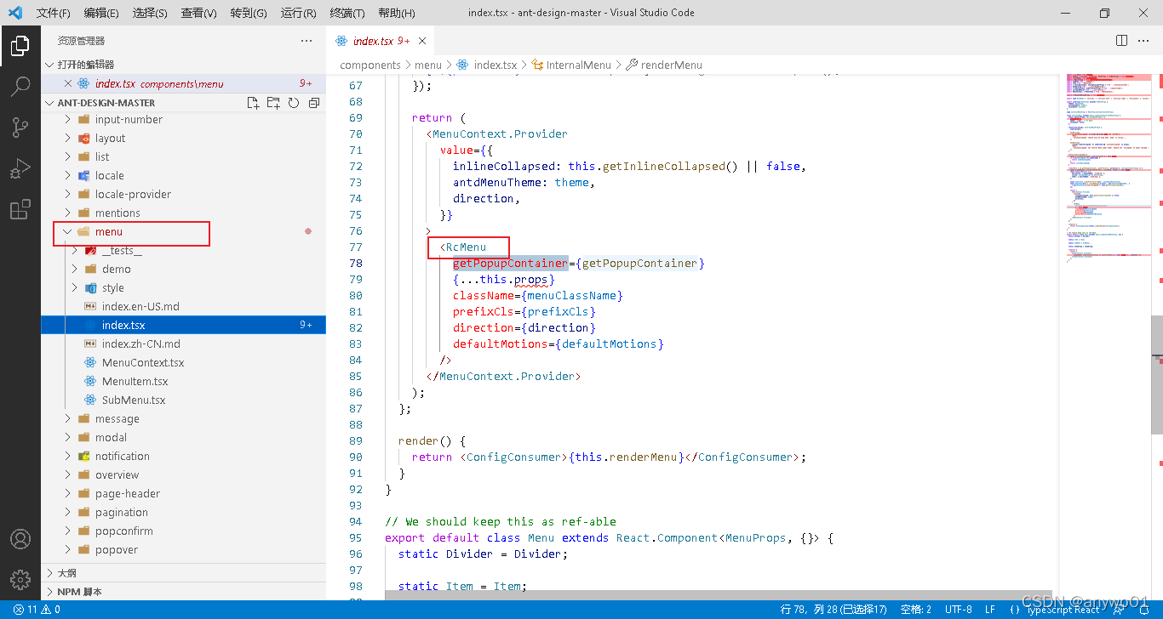The height and width of the screenshot is (619, 1163).
Task: Open index.en-US.md file
Action: 183,307
